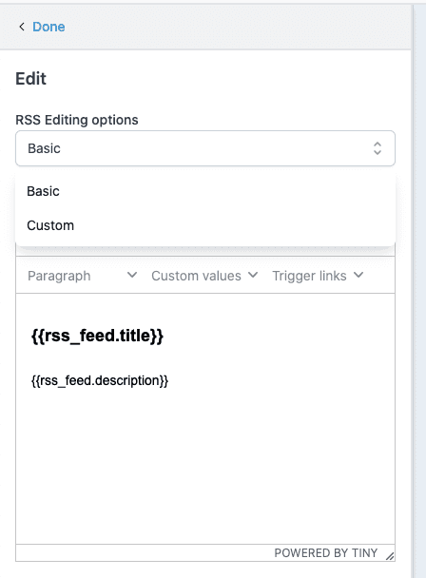This screenshot has width=426, height=578.
Task: Click the RSS Editing options label
Action: coord(77,120)
